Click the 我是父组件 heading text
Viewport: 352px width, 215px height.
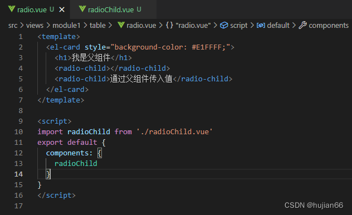pos(91,58)
